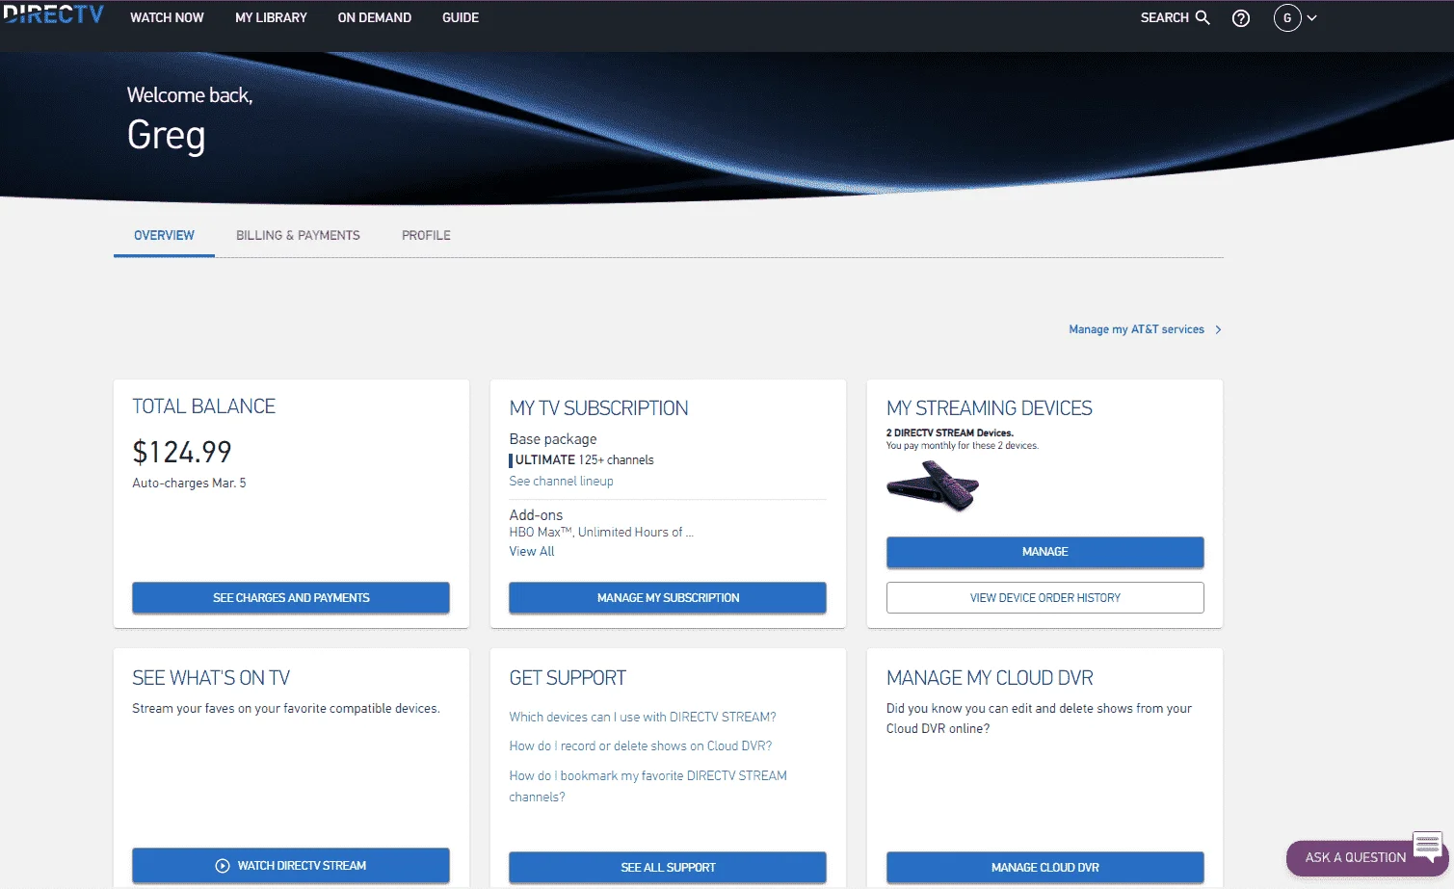
Task: Open the Guide
Action: point(461,17)
